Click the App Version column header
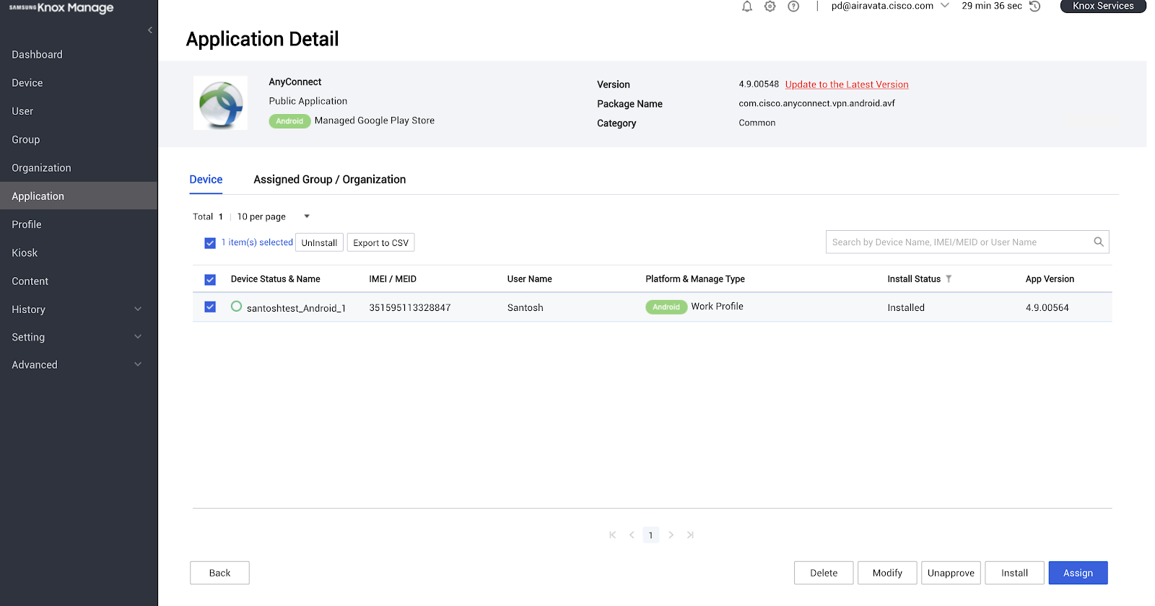The height and width of the screenshot is (606, 1155). (1050, 278)
